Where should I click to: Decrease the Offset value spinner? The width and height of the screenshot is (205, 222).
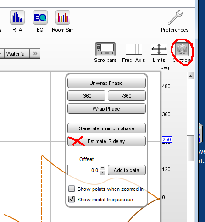pyautogui.click(x=102, y=172)
